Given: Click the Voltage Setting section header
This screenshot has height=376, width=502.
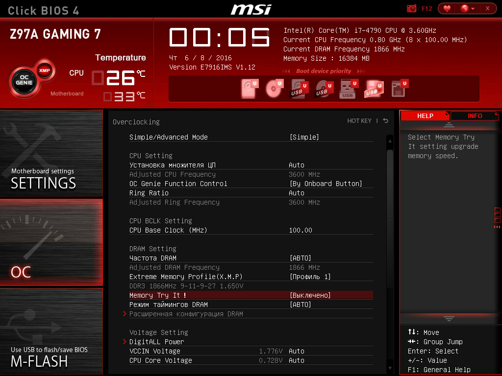Looking at the screenshot, I should coord(159,332).
